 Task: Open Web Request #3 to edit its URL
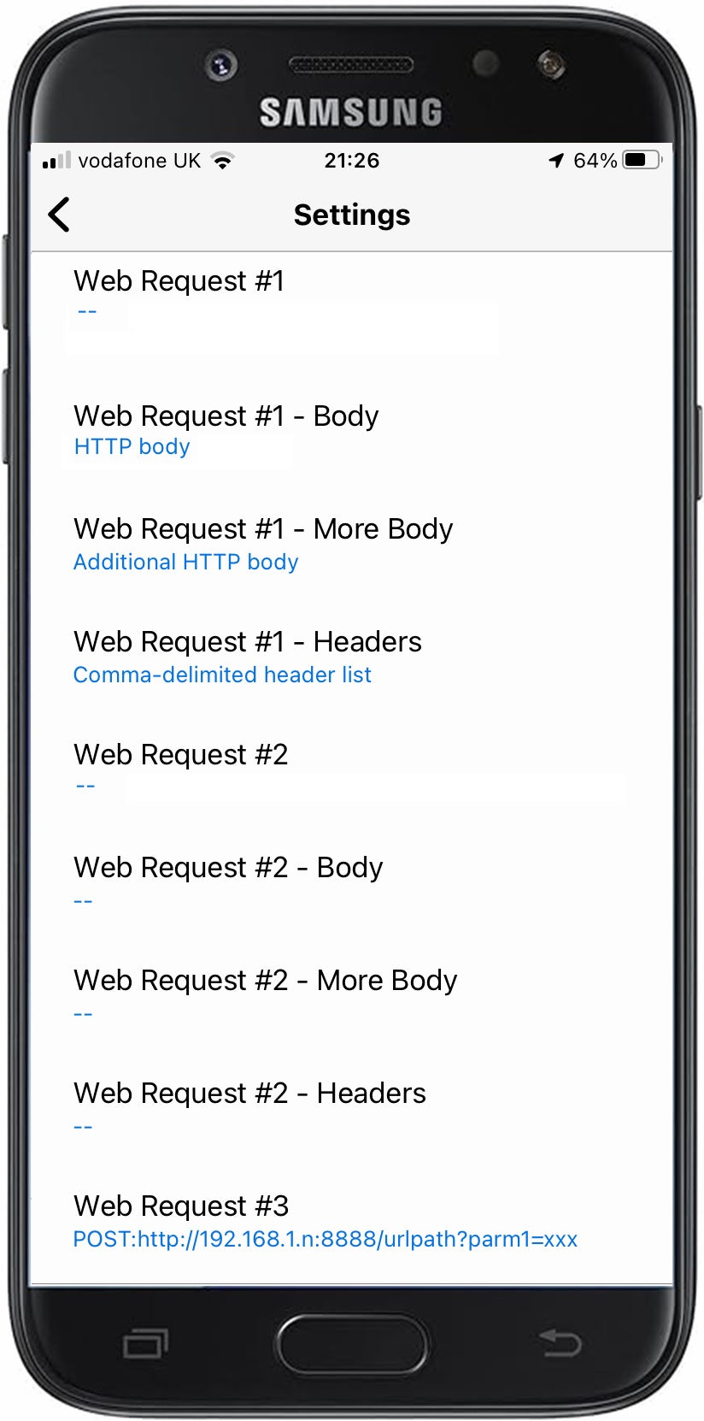[180, 1206]
